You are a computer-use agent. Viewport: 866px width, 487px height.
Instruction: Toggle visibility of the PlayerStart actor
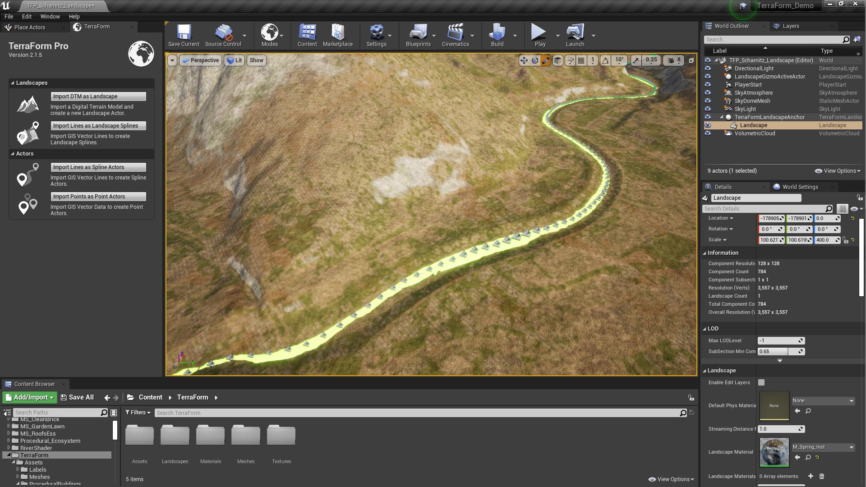707,85
